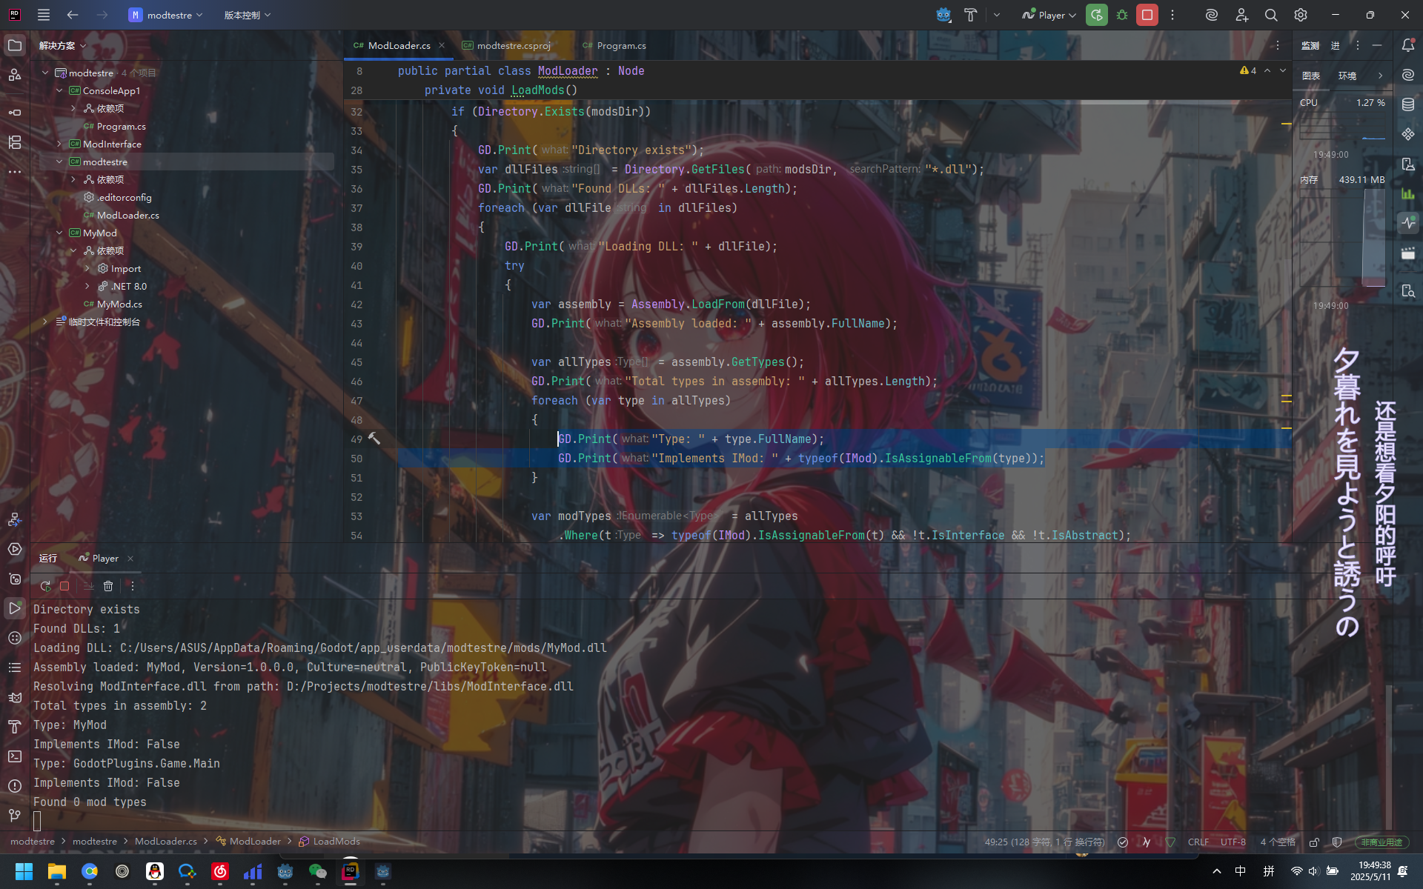Click the Build hammer icon in toolbar
The width and height of the screenshot is (1423, 889).
970,15
